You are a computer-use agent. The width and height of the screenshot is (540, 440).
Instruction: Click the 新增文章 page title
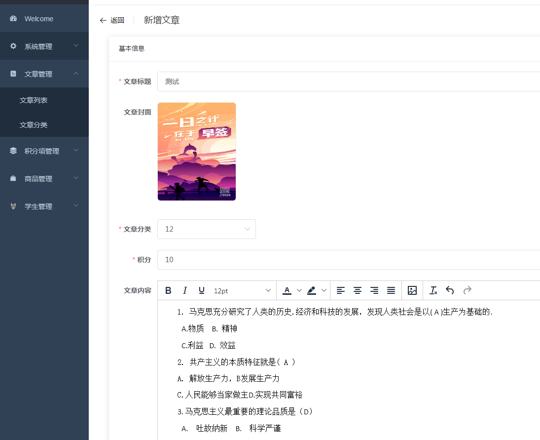[162, 20]
